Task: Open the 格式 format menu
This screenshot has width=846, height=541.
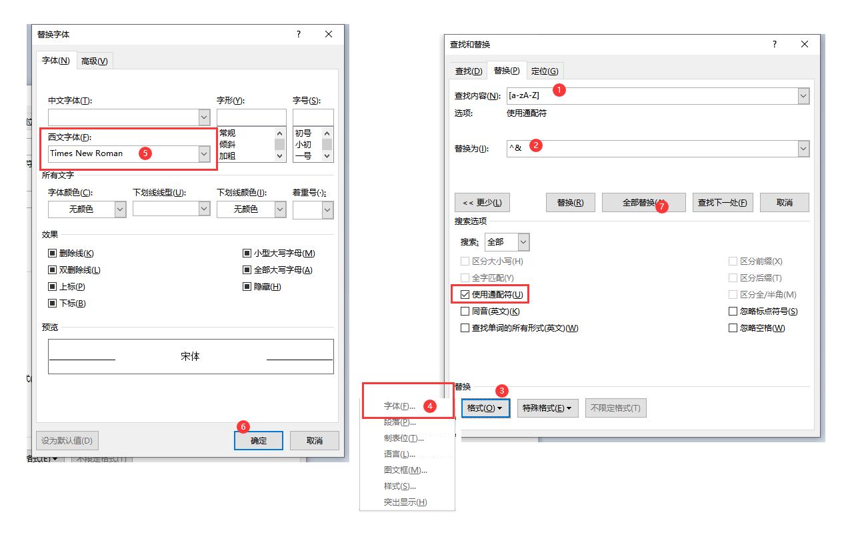Action: tap(485, 408)
